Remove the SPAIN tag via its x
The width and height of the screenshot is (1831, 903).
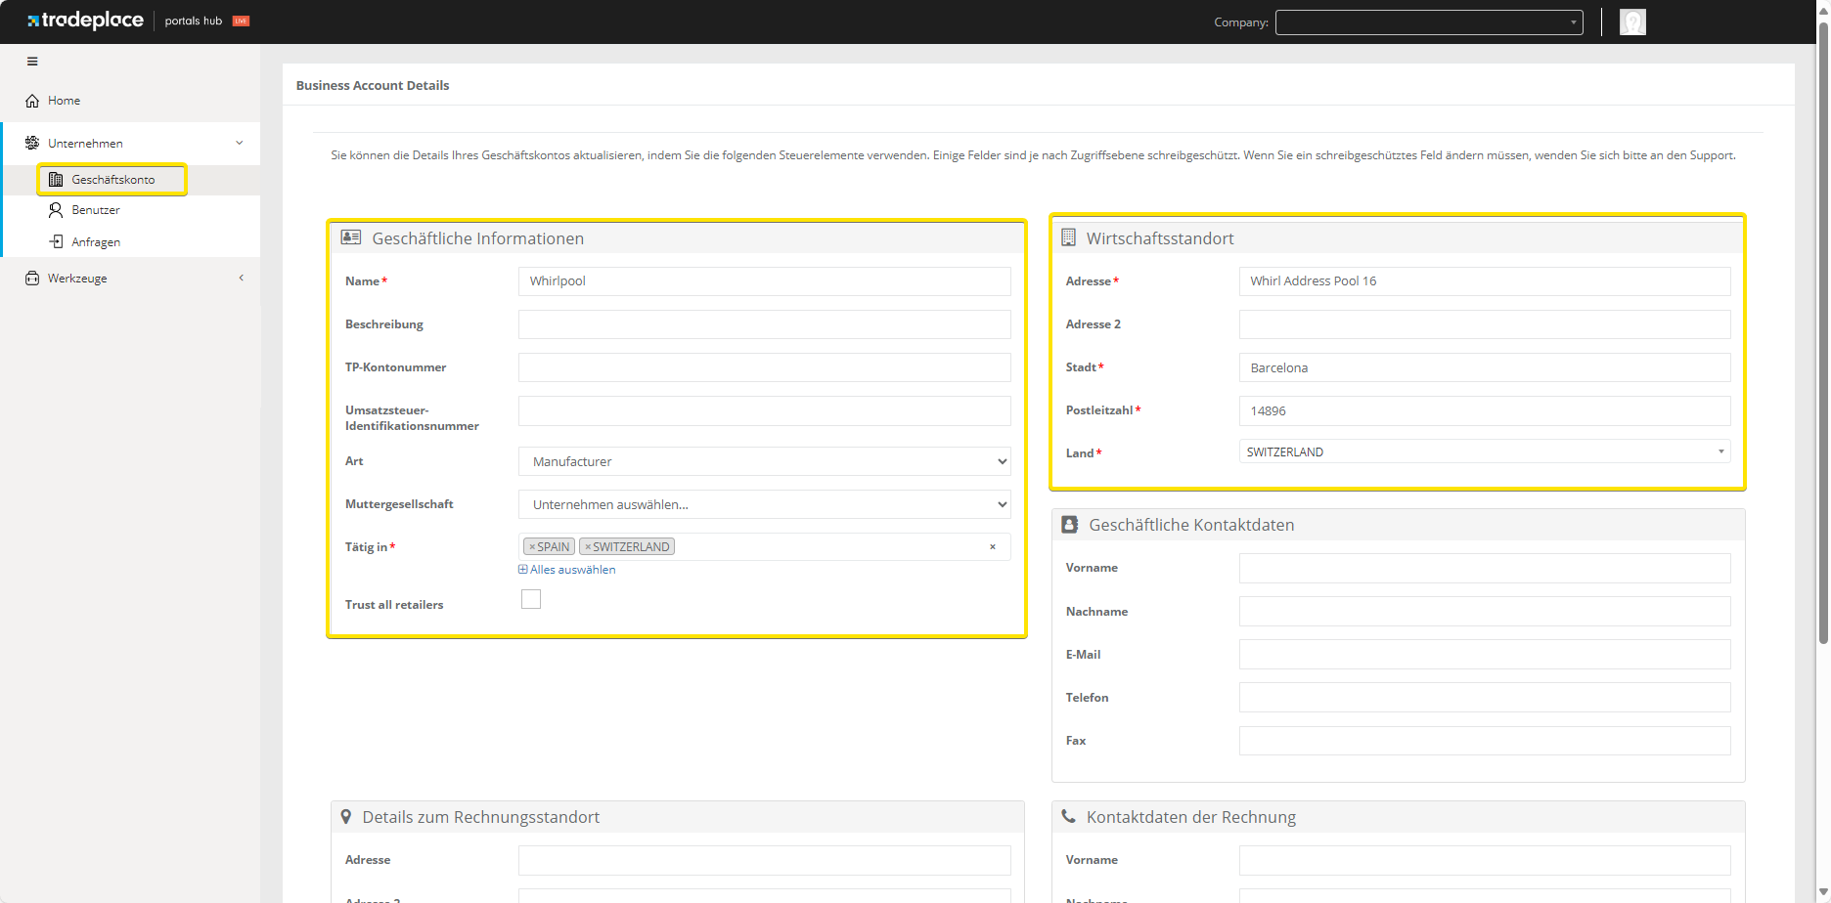pos(532,547)
